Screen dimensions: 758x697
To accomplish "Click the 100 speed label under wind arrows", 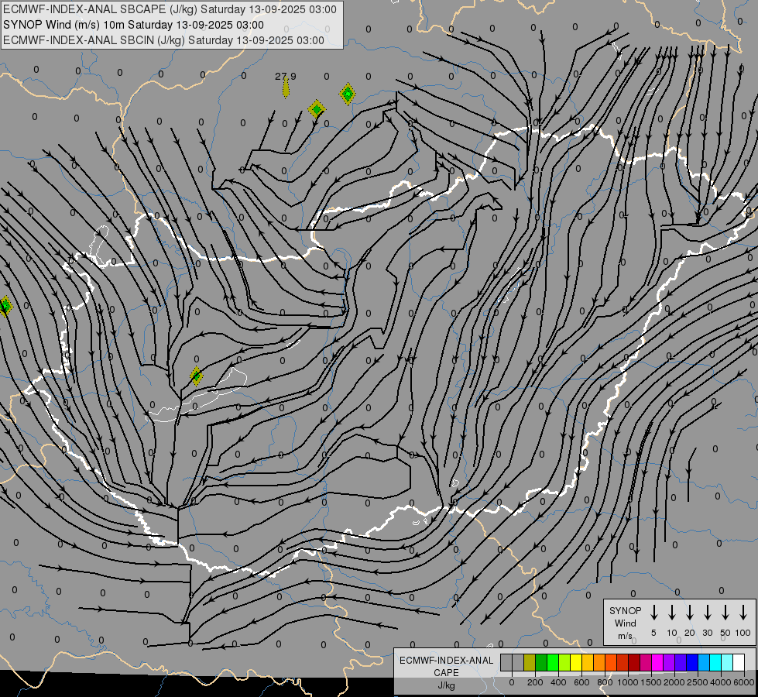I will (x=743, y=633).
